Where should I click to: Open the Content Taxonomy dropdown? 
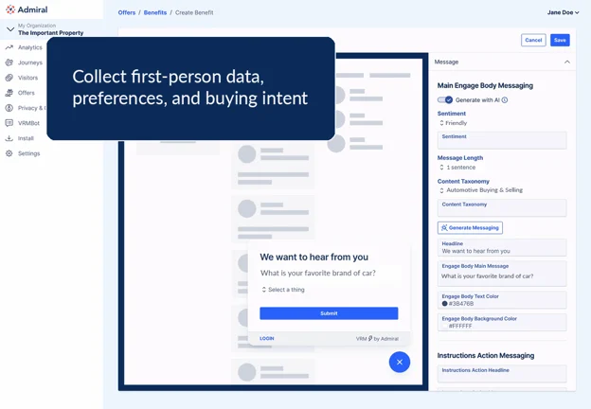click(x=481, y=190)
